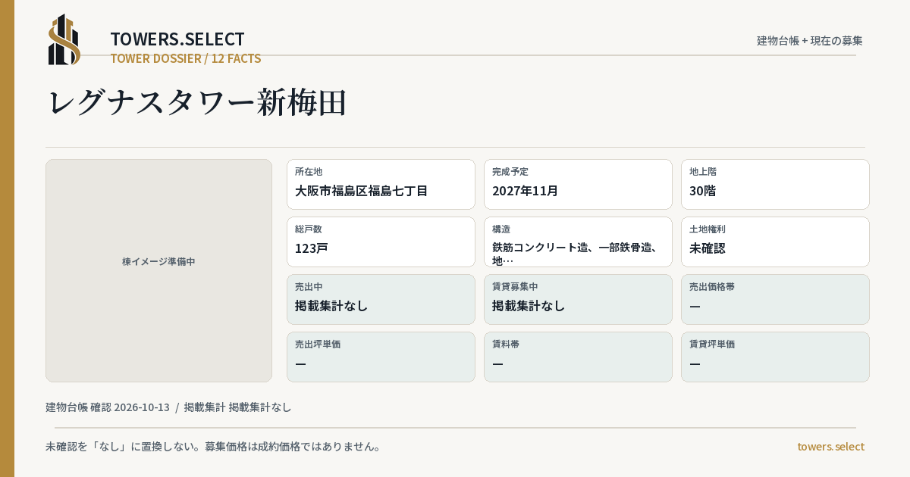
Task: Click the TOWERS.SELECT brand title
Action: [177, 39]
